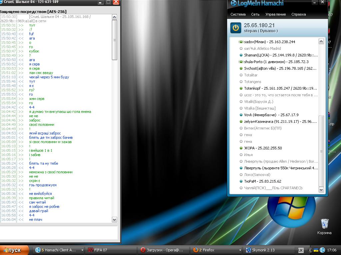Click chat message 'чекай через 5 мин буду'
341x255 pixels.
coord(49,77)
